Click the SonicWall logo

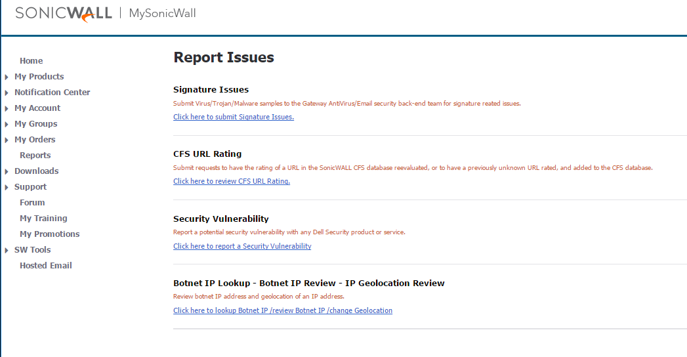63,14
